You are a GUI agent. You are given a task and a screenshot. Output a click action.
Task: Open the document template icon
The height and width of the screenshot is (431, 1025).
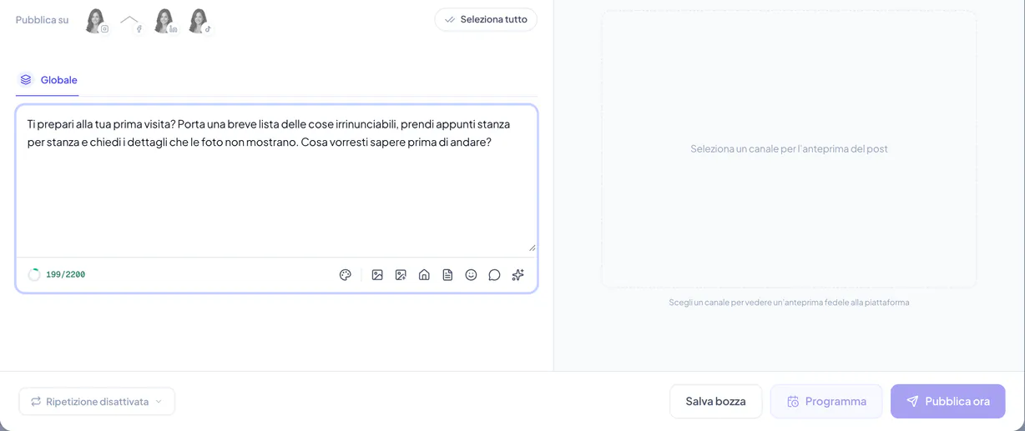pos(447,275)
